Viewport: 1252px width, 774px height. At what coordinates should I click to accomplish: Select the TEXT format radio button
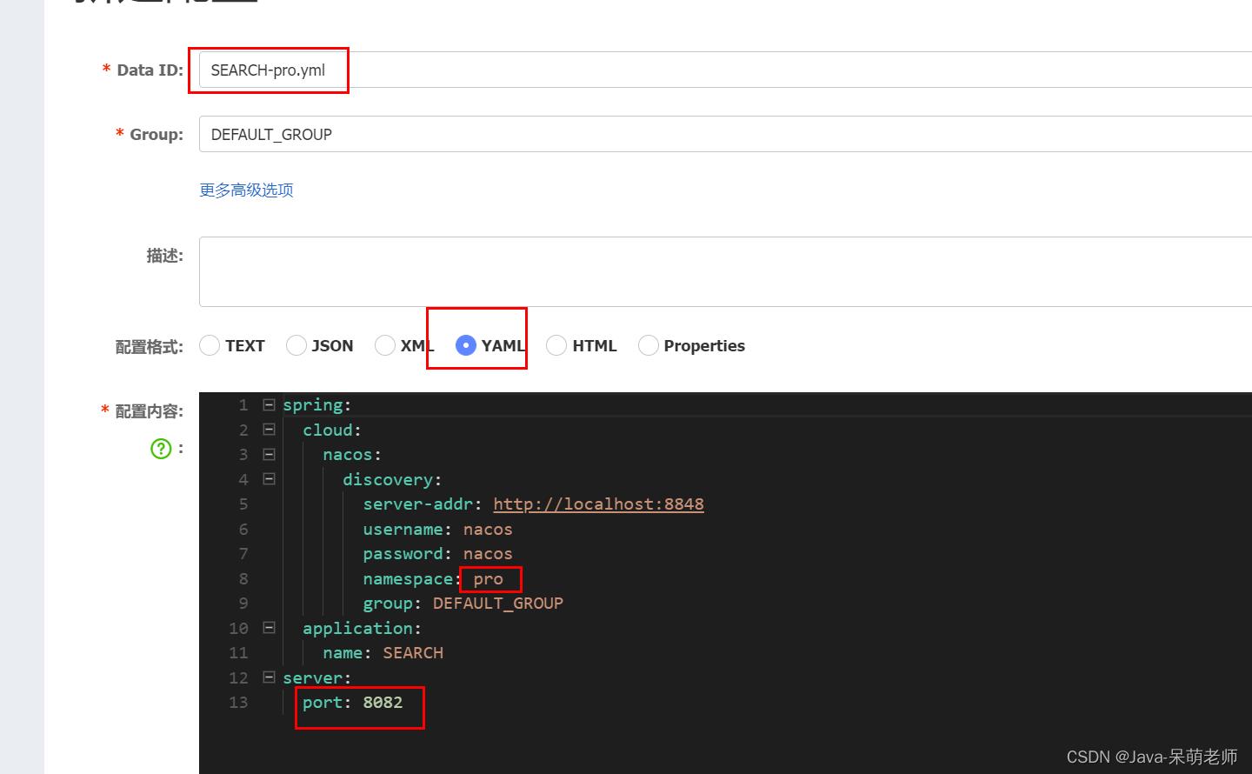coord(210,345)
